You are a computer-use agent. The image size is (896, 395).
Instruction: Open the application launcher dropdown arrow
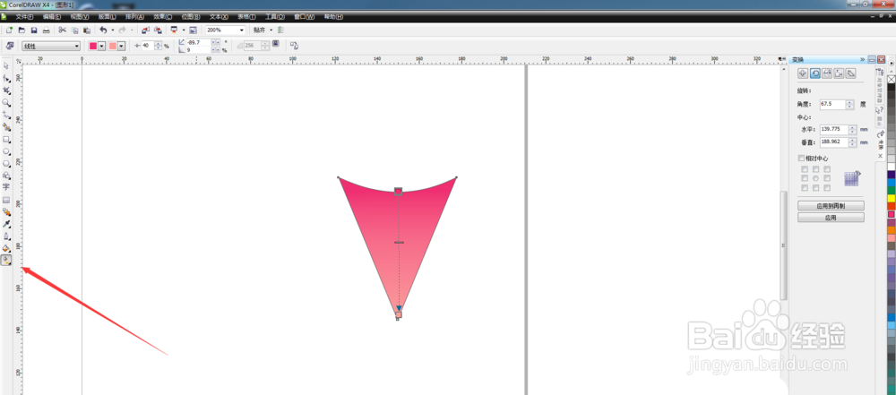pyautogui.click(x=184, y=30)
